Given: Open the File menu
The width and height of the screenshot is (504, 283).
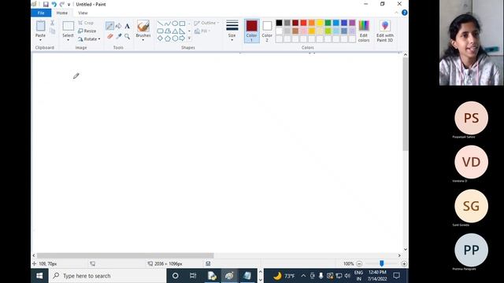Looking at the screenshot, I should [41, 13].
